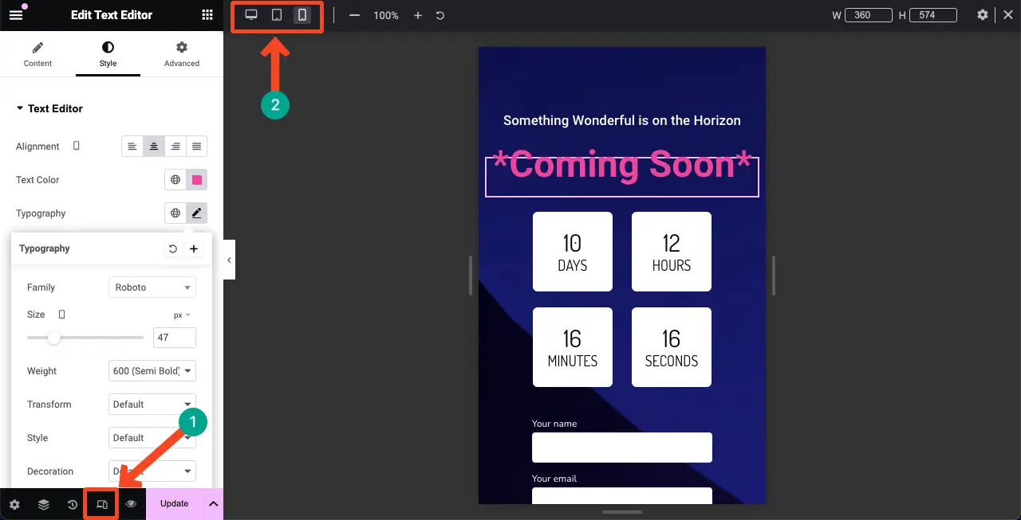The height and width of the screenshot is (520, 1021).
Task: Click the 100% zoom level text
Action: point(386,15)
